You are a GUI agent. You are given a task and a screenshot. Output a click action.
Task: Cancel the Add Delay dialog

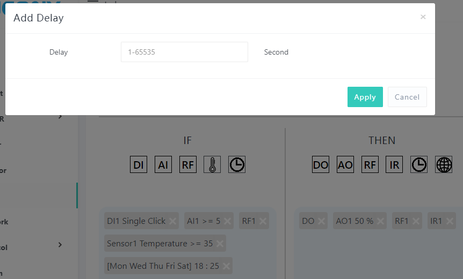pyautogui.click(x=407, y=97)
